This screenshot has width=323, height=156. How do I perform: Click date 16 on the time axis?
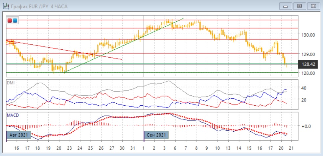[17, 148]
